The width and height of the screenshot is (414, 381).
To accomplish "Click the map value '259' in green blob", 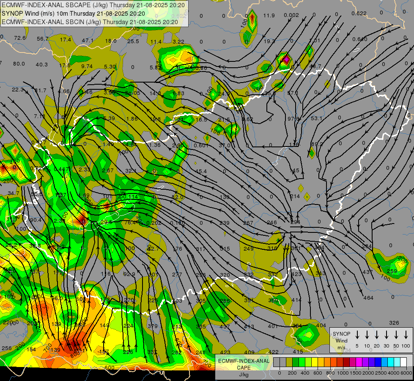I will tap(392, 271).
